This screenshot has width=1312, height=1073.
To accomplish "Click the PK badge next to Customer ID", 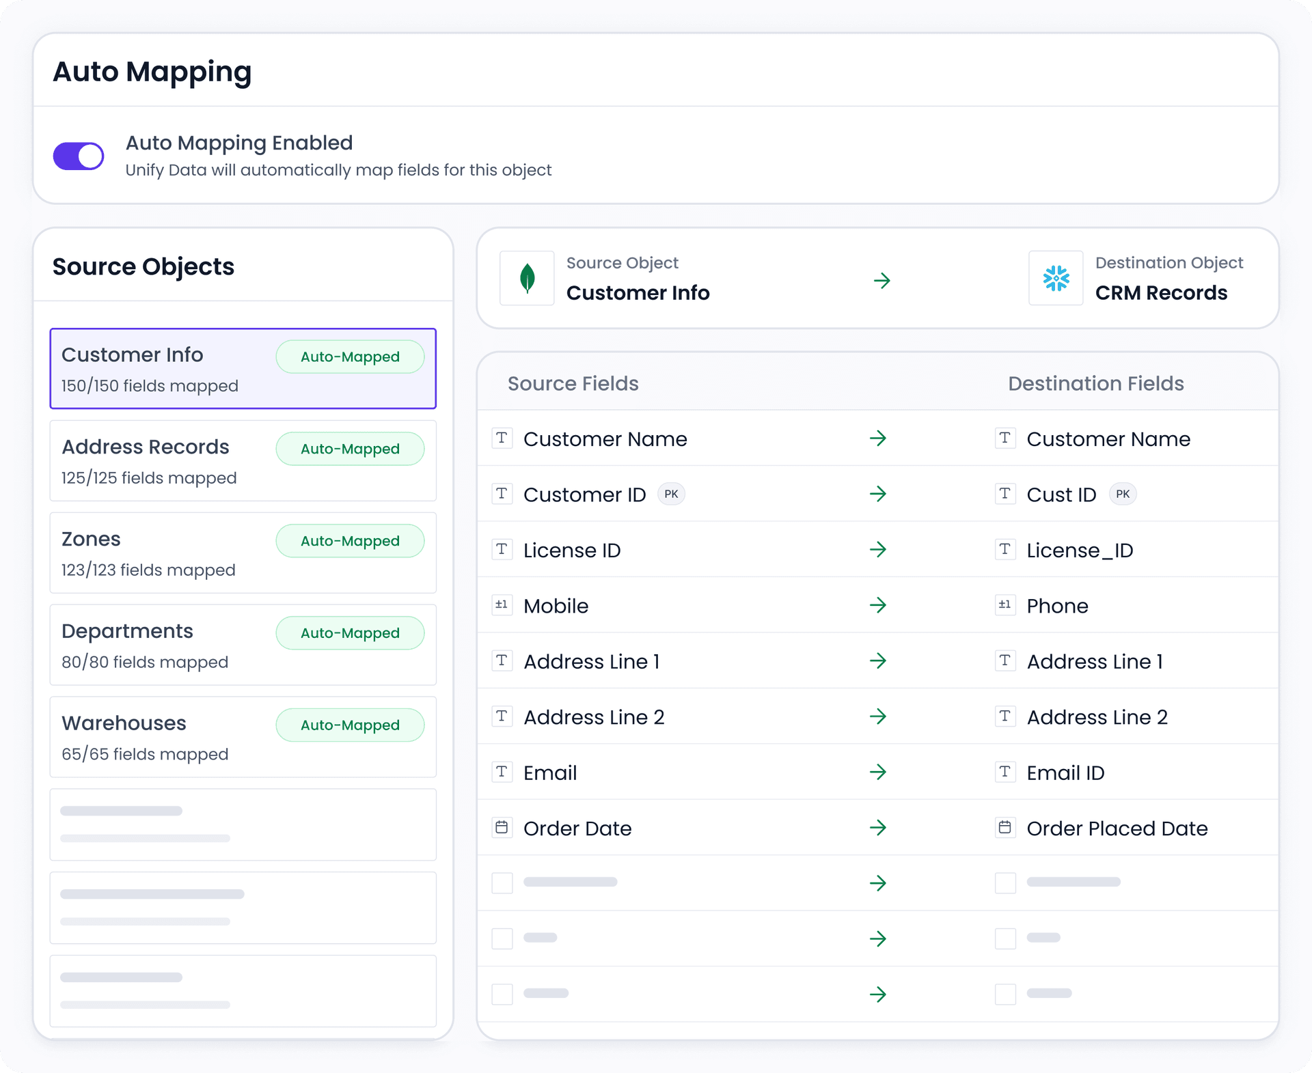I will (x=672, y=494).
